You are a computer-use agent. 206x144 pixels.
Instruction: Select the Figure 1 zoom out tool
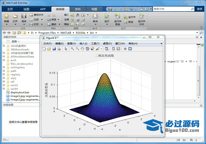coord(77,49)
